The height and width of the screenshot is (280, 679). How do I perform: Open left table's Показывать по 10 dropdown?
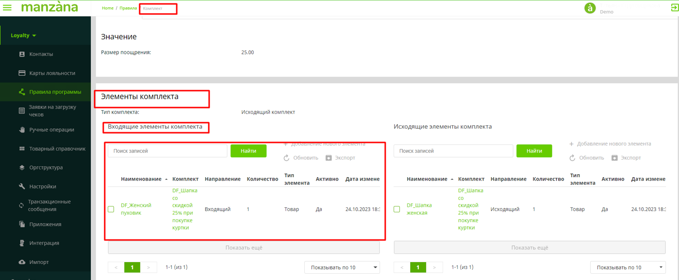(342, 267)
